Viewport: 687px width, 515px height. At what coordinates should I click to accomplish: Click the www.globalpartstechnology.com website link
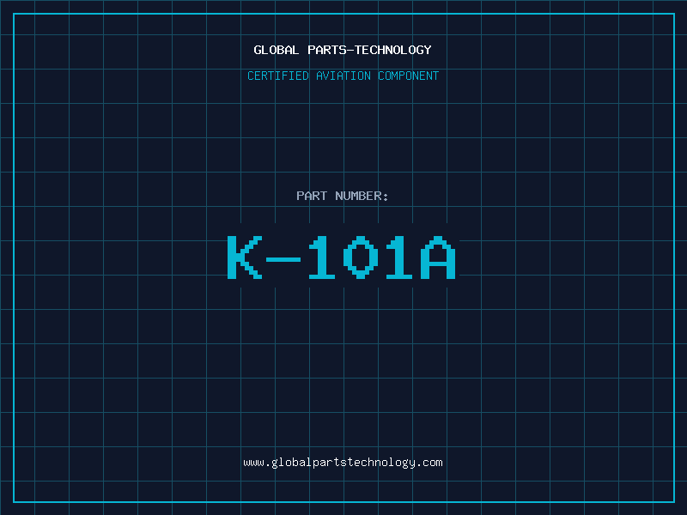point(343,463)
